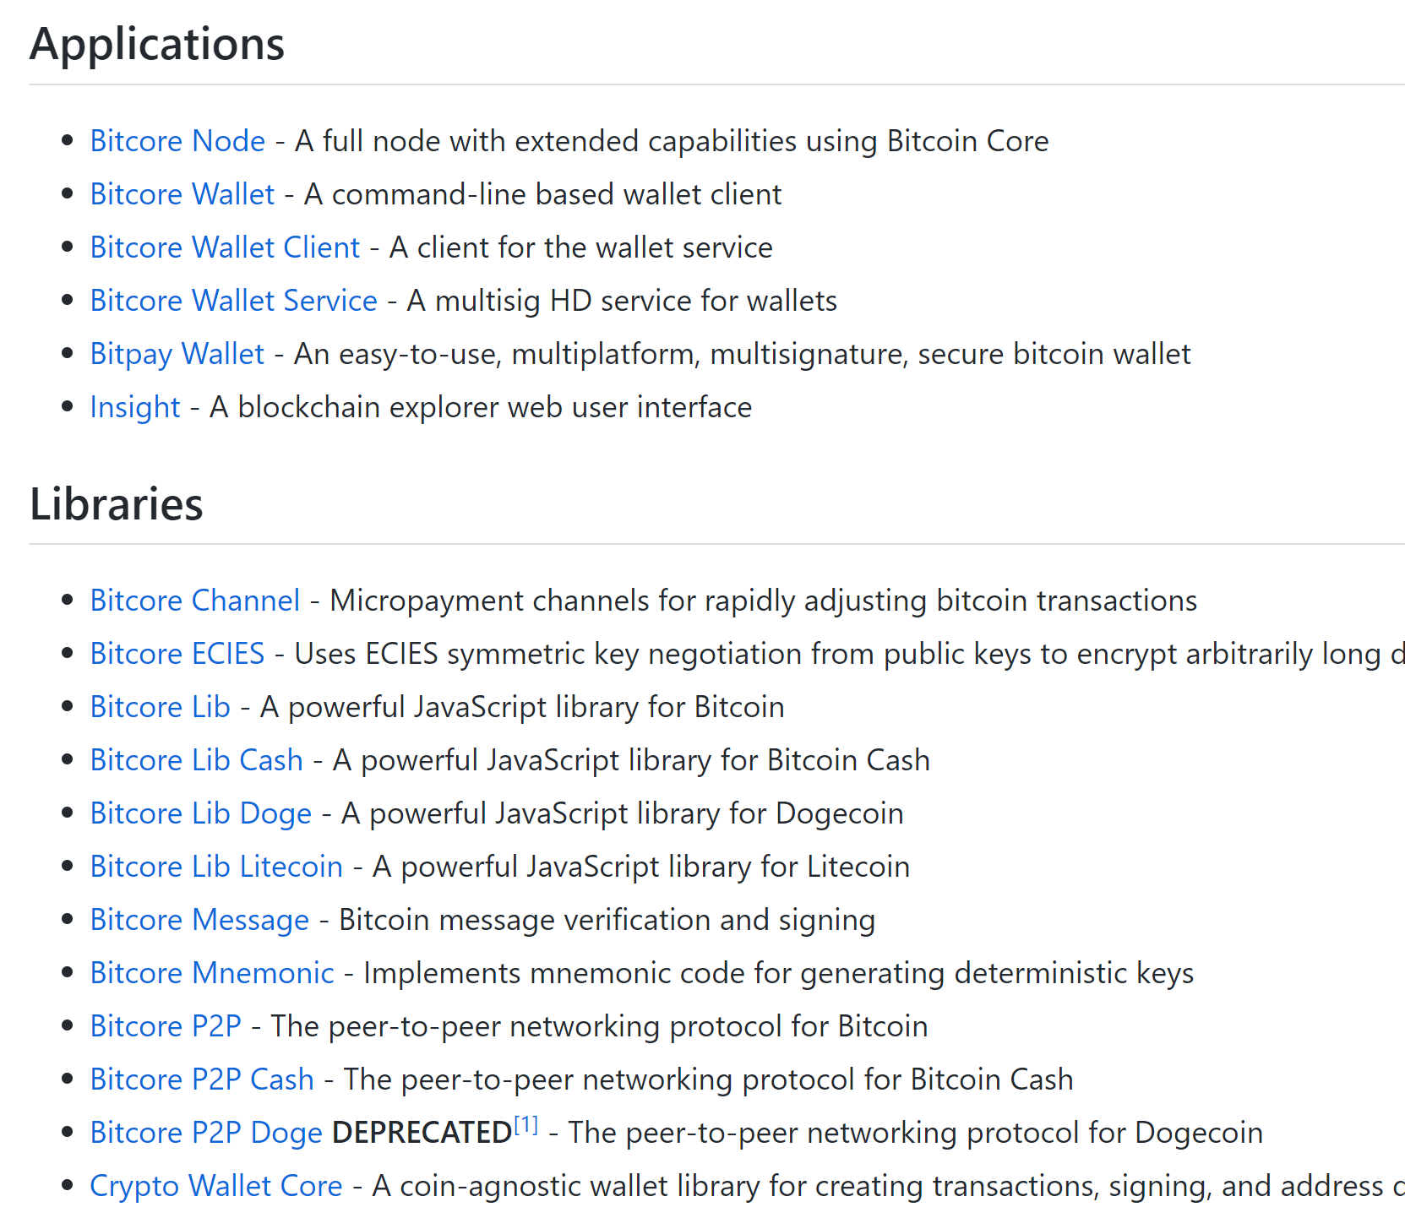This screenshot has width=1405, height=1218.
Task: Open the Crypto Wallet Core link
Action: pos(216,1186)
